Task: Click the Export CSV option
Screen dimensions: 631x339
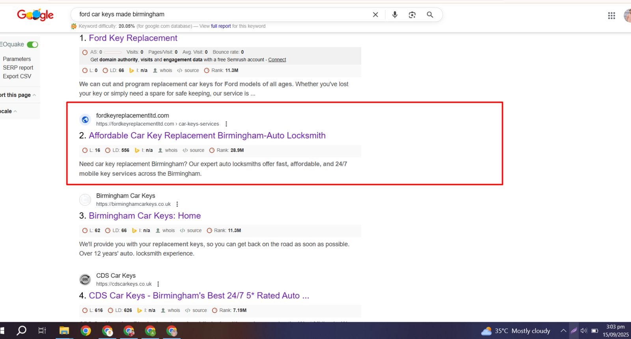Action: 17,76
